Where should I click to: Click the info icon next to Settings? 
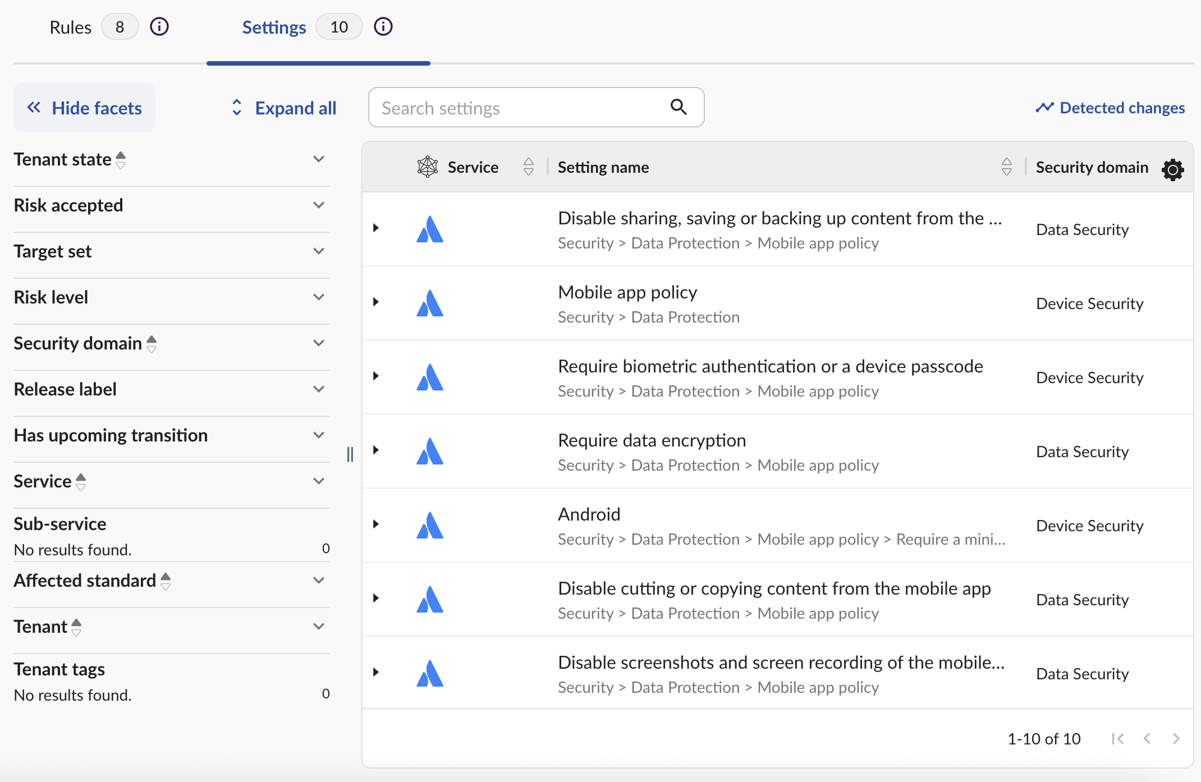click(383, 26)
